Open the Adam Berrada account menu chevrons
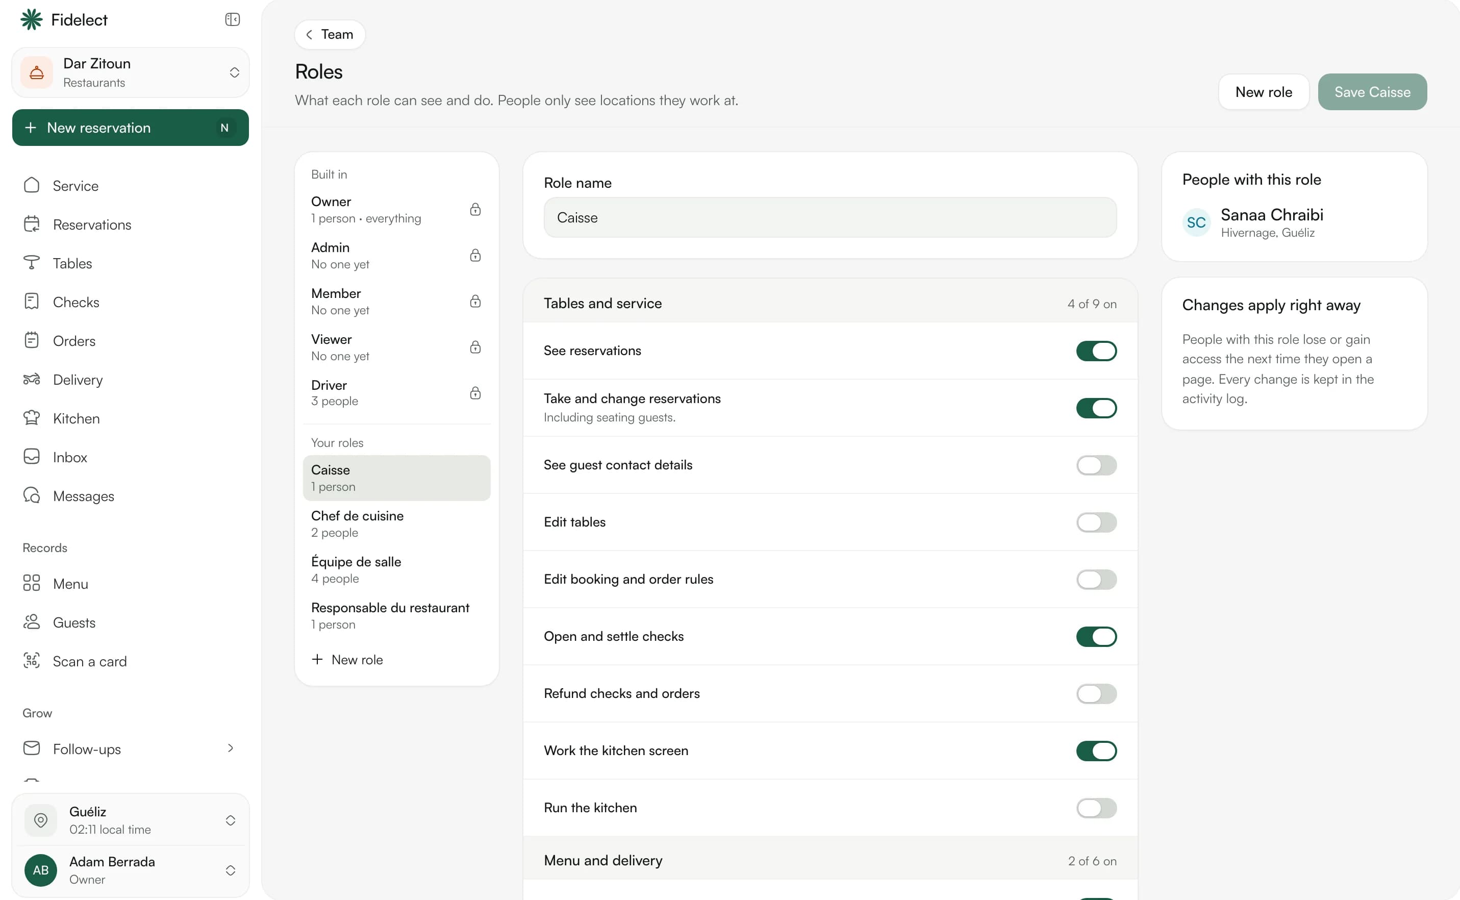 coord(231,870)
